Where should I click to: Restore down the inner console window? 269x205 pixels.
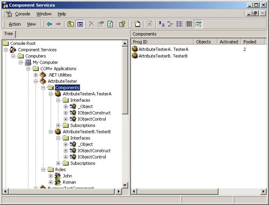tap(255, 14)
